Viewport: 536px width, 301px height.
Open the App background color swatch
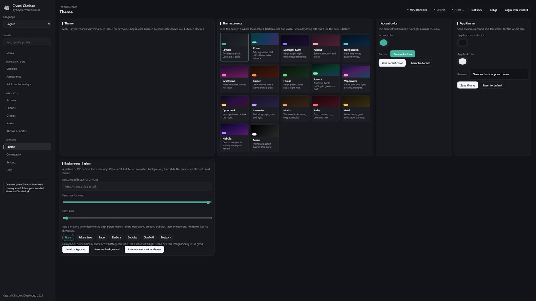[462, 43]
